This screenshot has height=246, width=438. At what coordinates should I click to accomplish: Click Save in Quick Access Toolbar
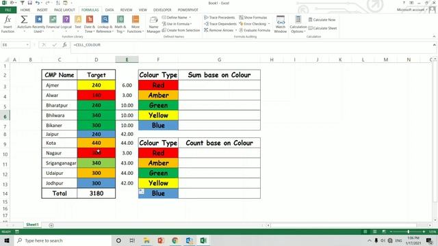30,3
